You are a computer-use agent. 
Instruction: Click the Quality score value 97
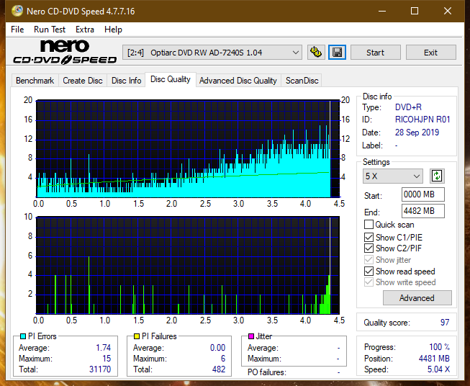pyautogui.click(x=445, y=323)
